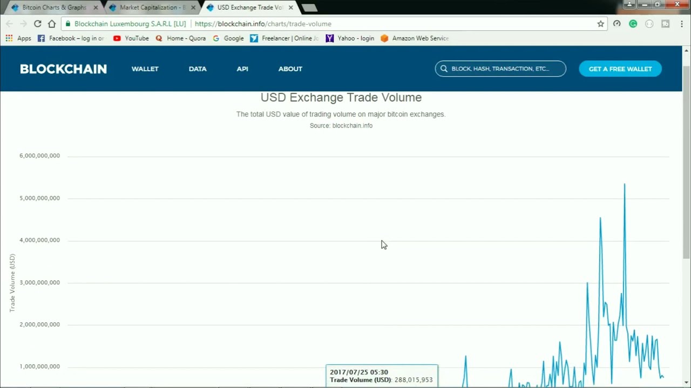
Task: Click the page vertical scrollbar thumb
Action: (x=686, y=162)
